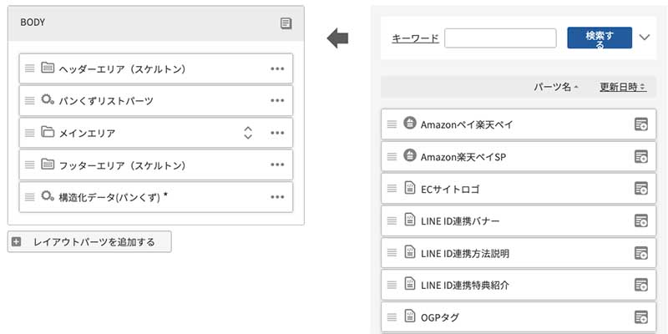Open three-dot menu for 構造化データ(パンくず)
The height and width of the screenshot is (334, 668).
click(278, 196)
